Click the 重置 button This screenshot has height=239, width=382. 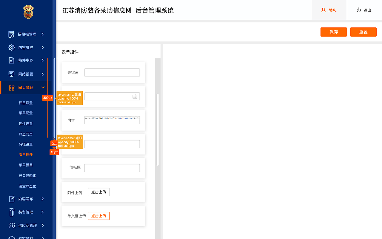point(363,32)
